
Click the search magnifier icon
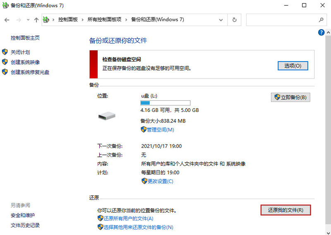tap(321, 20)
